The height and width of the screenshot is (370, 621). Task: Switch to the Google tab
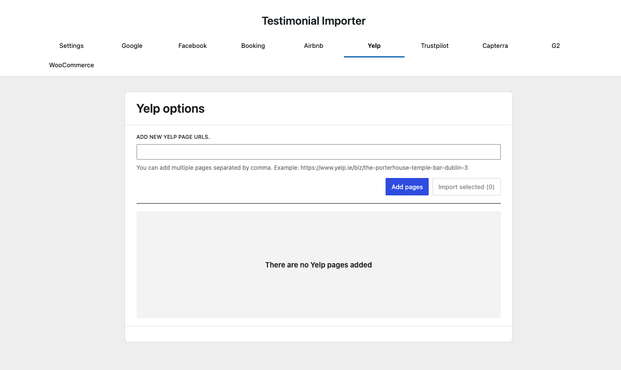click(132, 46)
